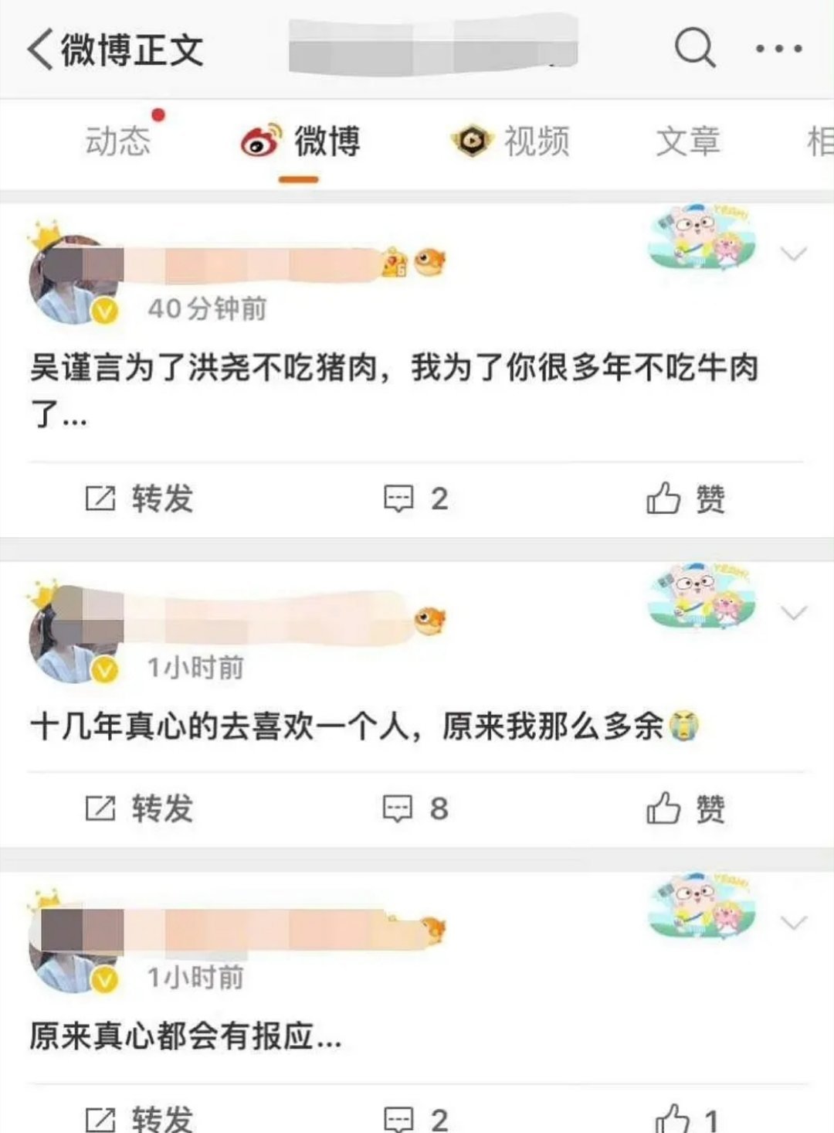Viewport: 834px width, 1133px height.
Task: Like the 40分钟前 post with 赞
Action: click(x=686, y=498)
